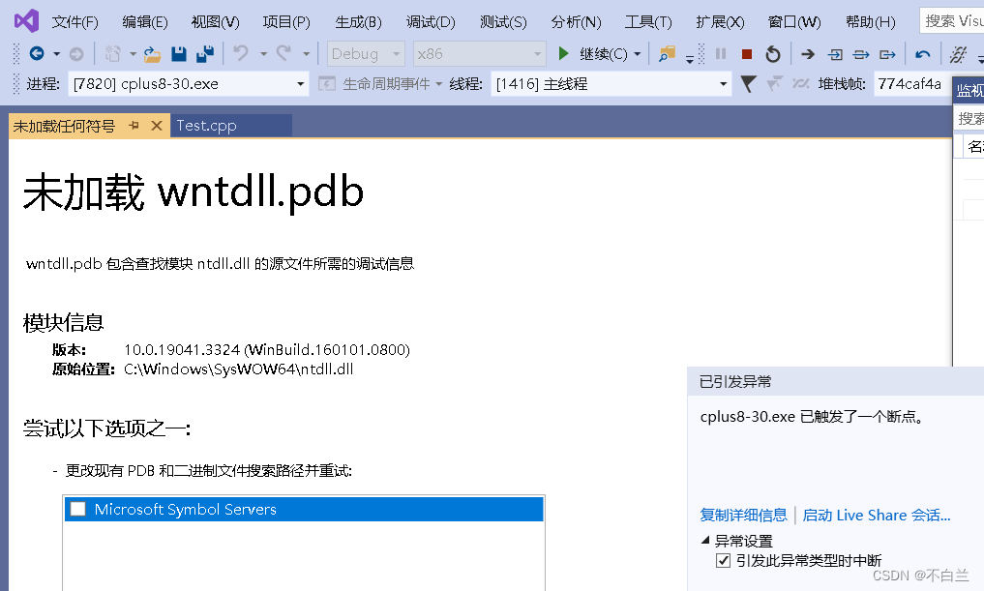The width and height of the screenshot is (984, 591).
Task: Open the Test menu
Action: [x=503, y=22]
